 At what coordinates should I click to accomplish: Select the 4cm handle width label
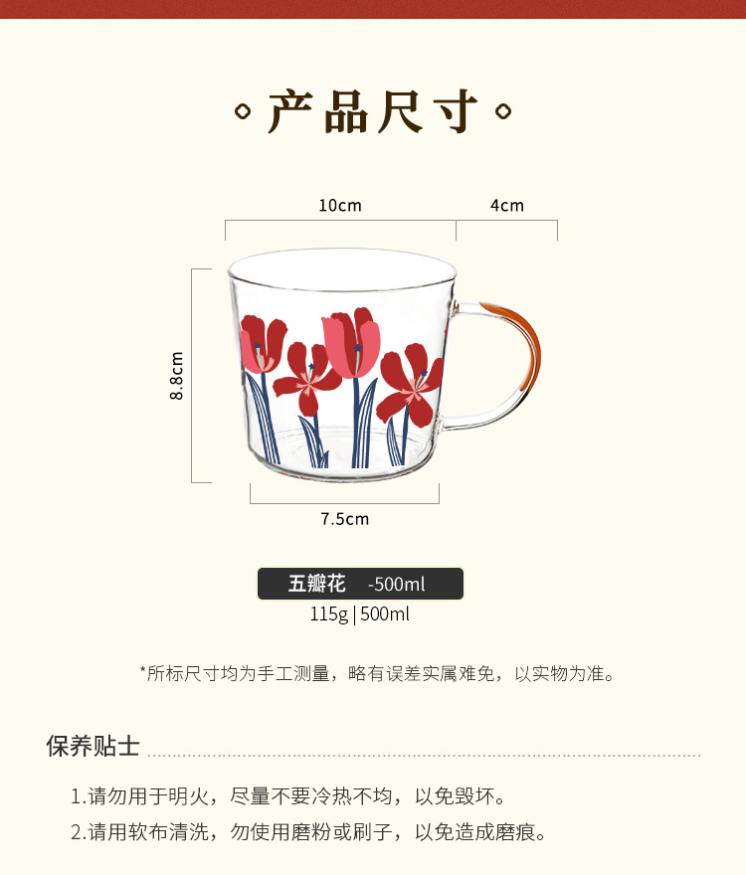(507, 206)
